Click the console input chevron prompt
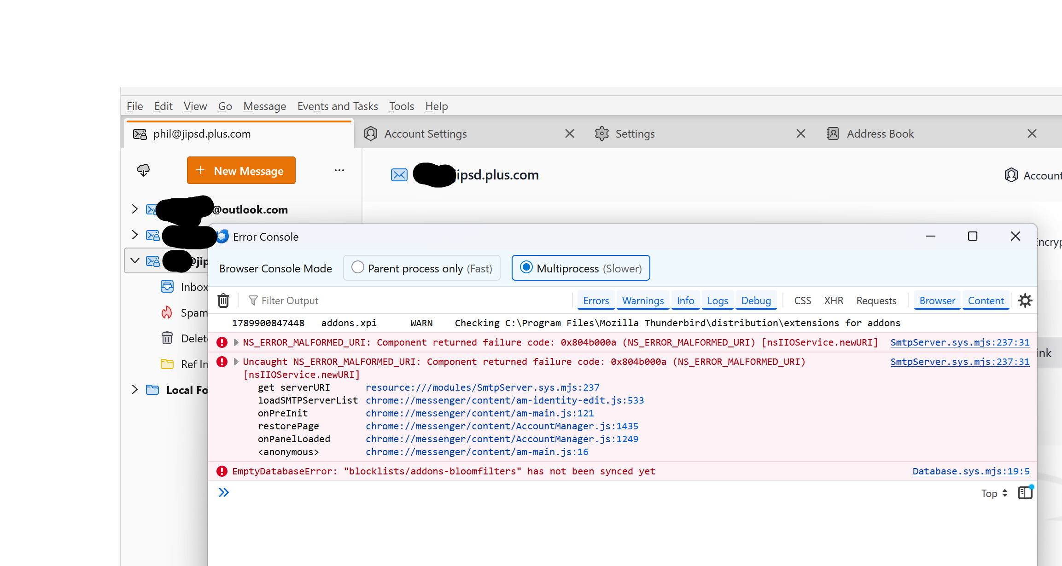 [x=224, y=493]
